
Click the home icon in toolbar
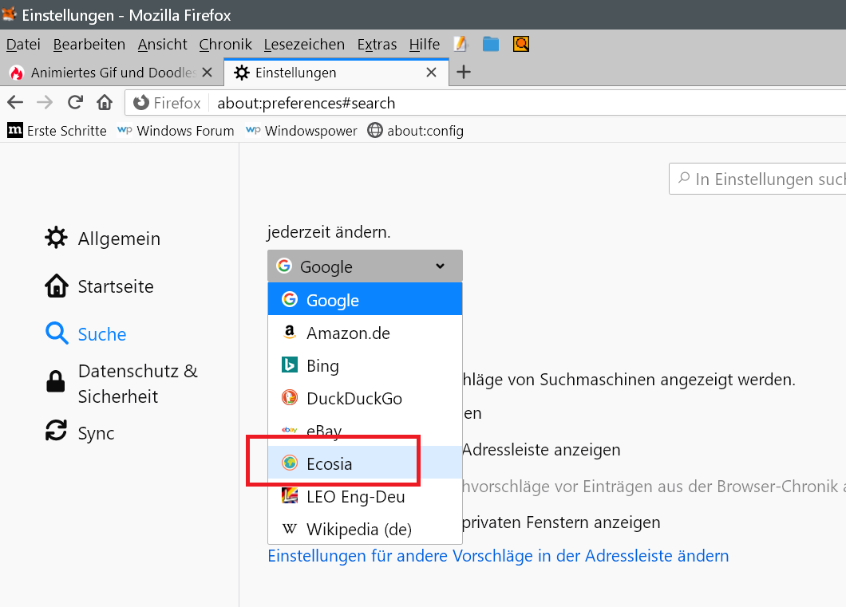105,102
